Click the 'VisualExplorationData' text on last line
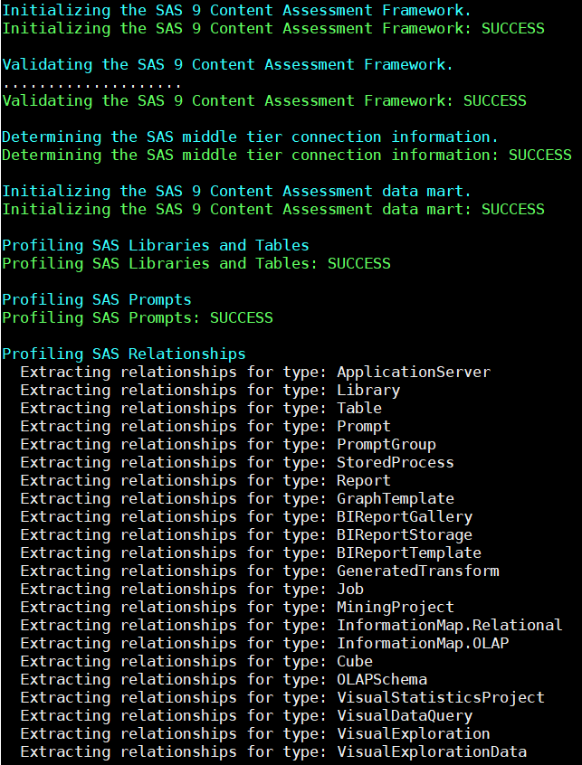 coord(432,751)
